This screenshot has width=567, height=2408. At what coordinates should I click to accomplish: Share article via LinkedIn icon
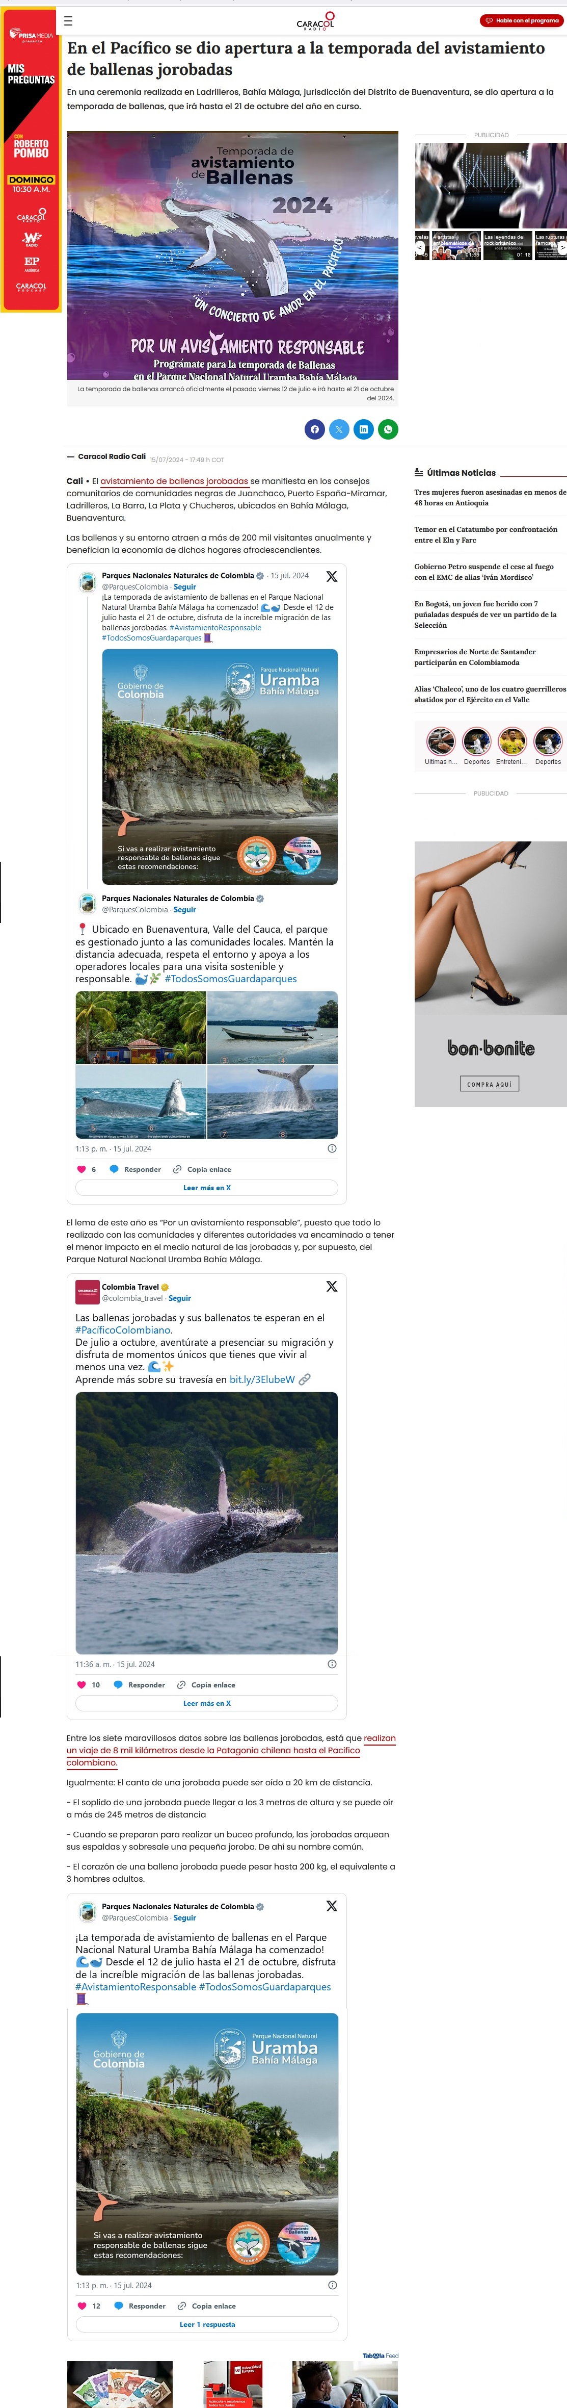(x=363, y=429)
